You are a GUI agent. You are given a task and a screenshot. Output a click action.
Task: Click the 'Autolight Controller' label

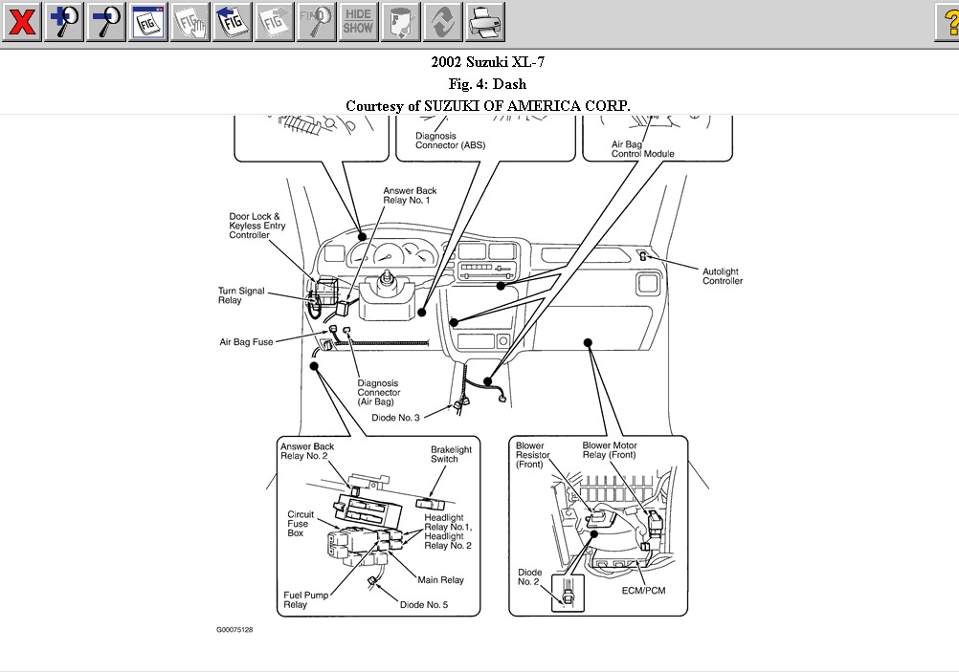point(723,276)
